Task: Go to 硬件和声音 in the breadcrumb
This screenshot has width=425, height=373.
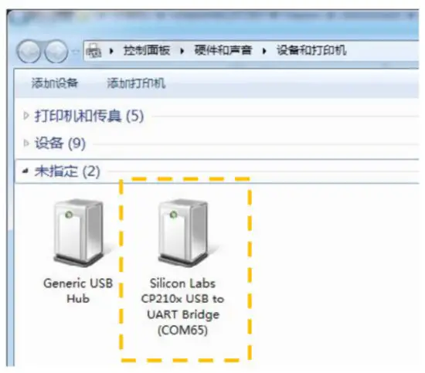Action: [x=223, y=50]
